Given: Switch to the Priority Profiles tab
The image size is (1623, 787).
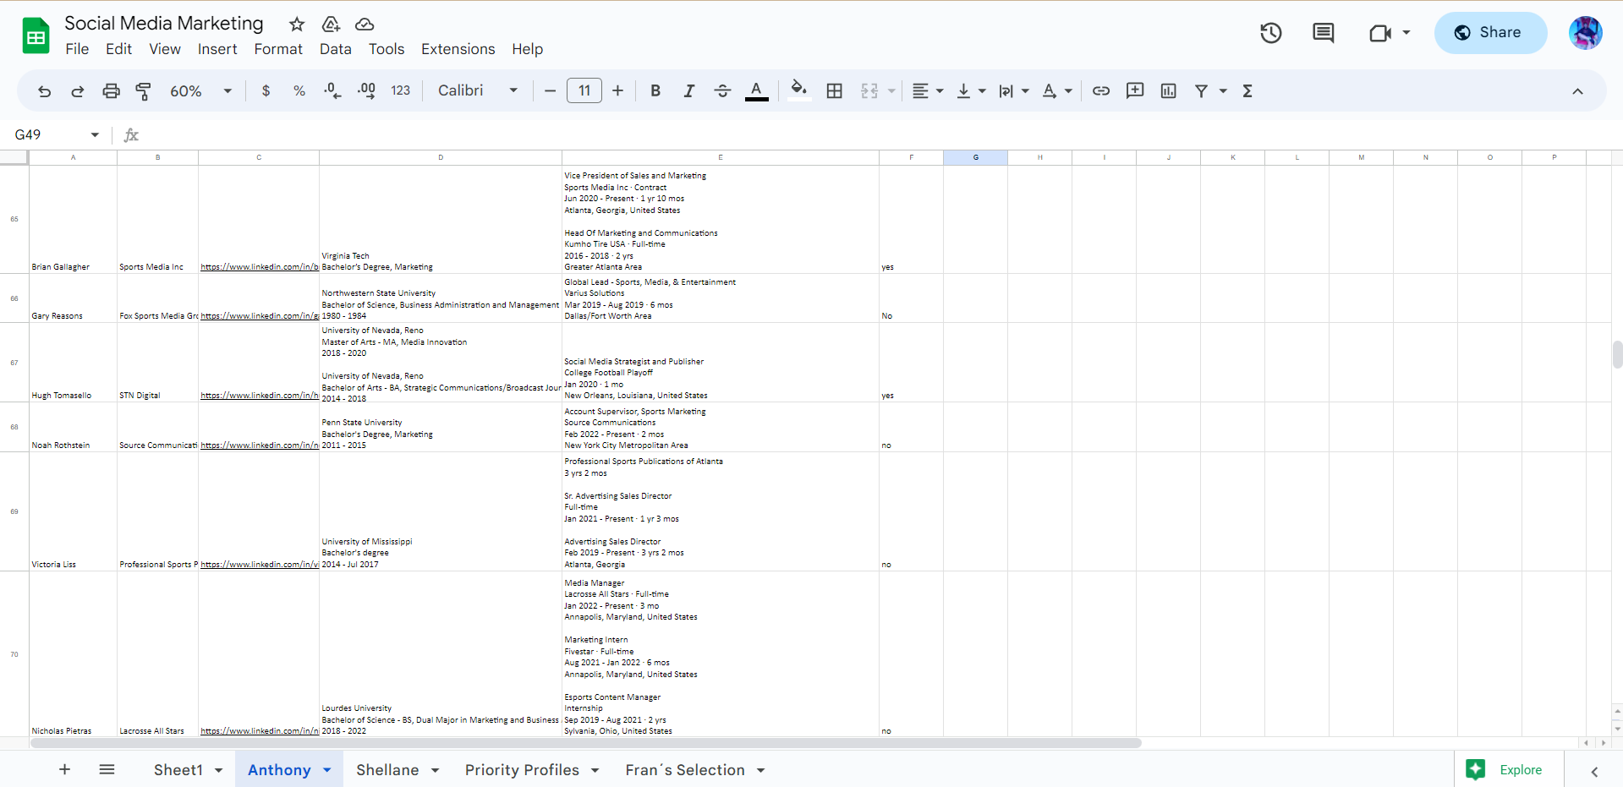Looking at the screenshot, I should click(x=522, y=770).
